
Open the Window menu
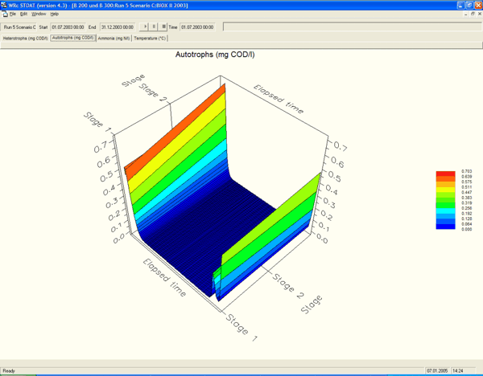[39, 14]
